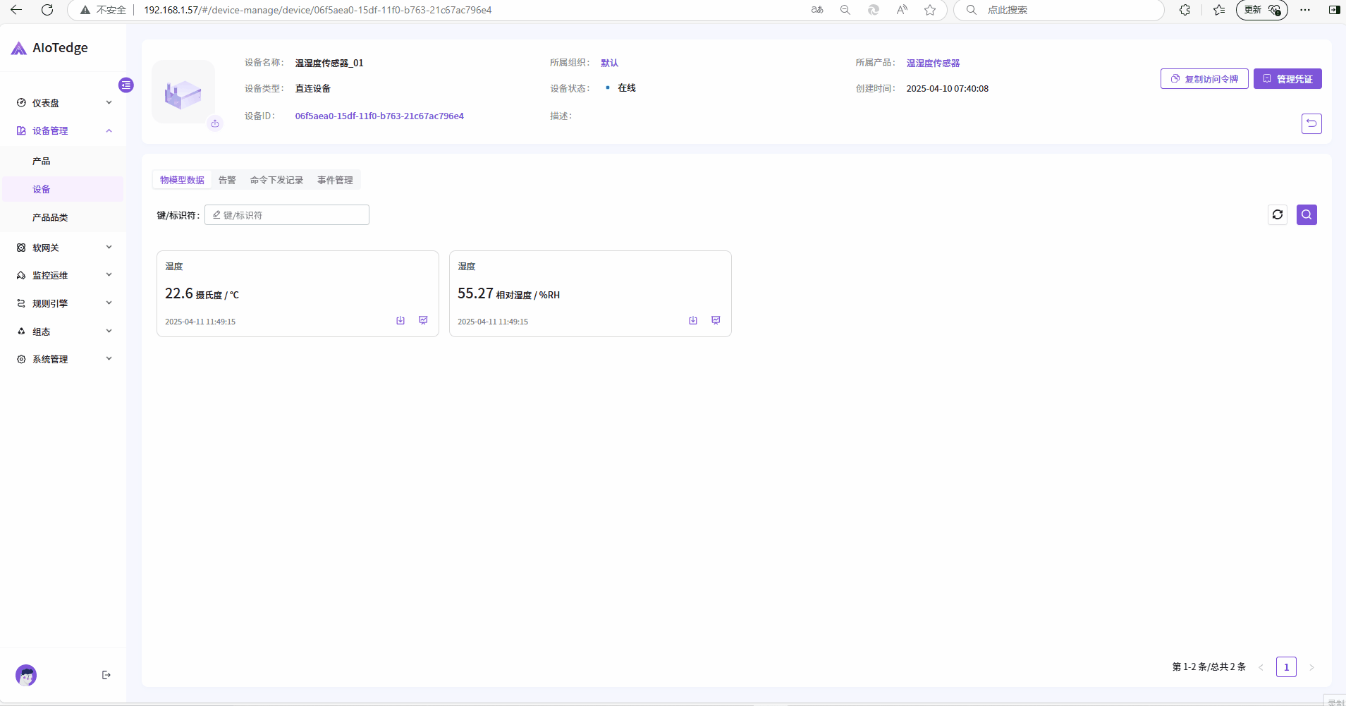Click the logout icon at the sidebar bottom
This screenshot has width=1346, height=706.
(x=106, y=675)
